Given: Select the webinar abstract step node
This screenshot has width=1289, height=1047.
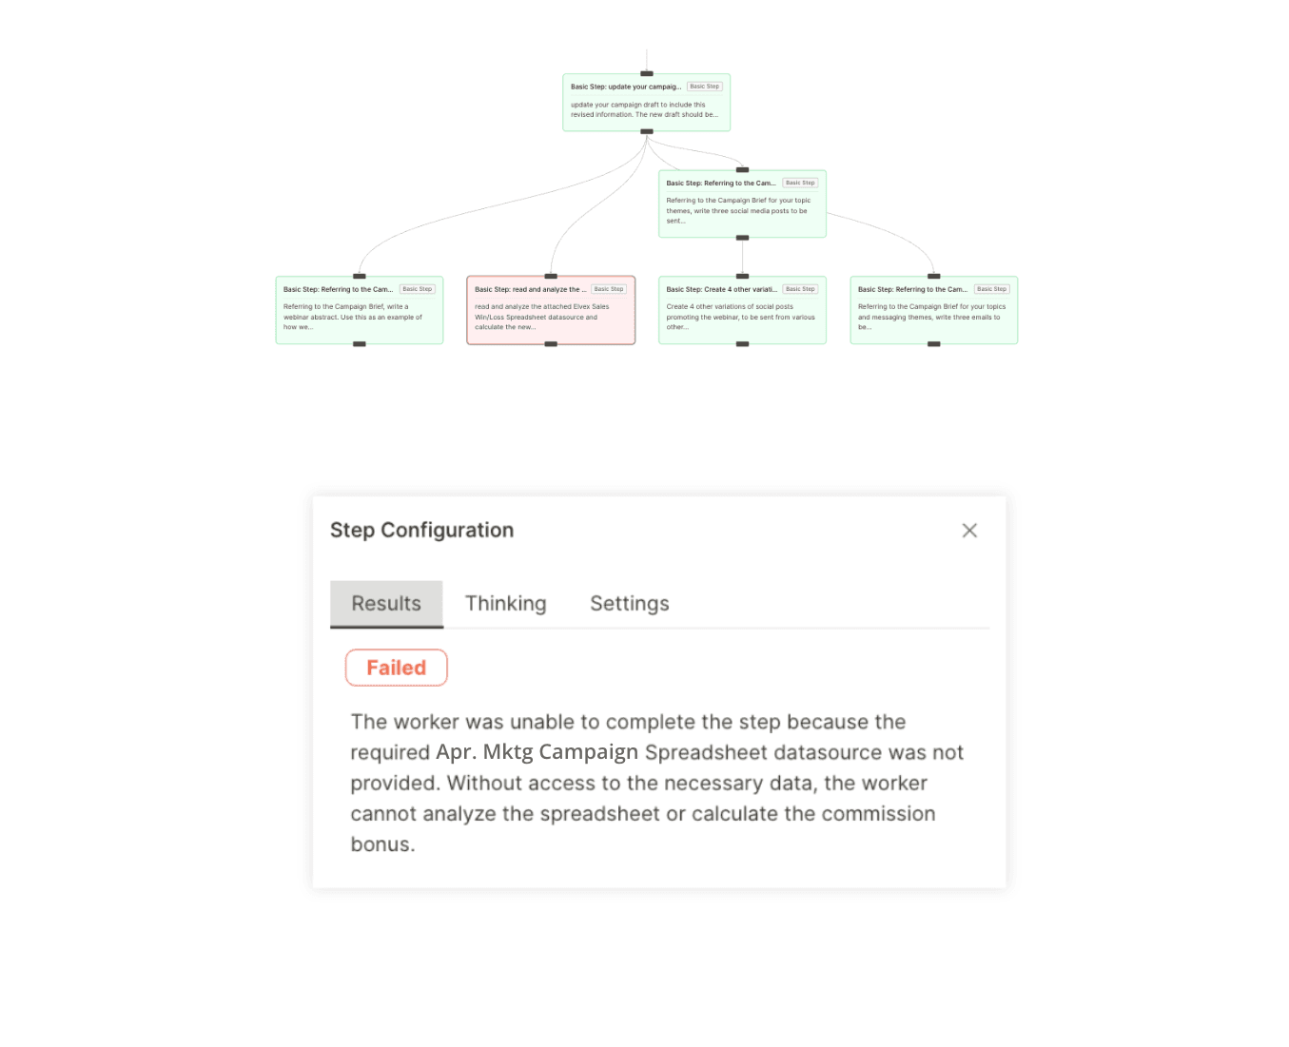Looking at the screenshot, I should (x=360, y=310).
